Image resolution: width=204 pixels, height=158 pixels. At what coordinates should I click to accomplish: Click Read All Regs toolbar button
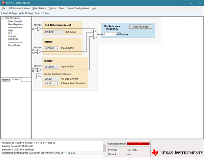coord(10,13)
